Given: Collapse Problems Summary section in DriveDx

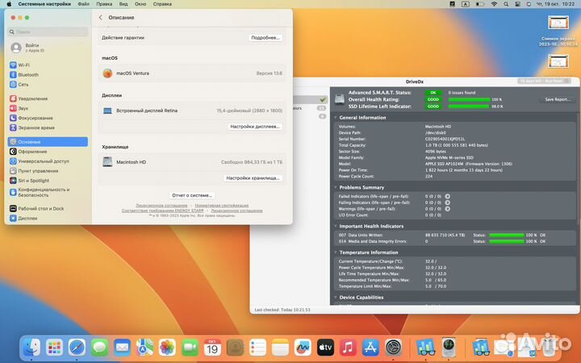Looking at the screenshot, I should [x=336, y=187].
